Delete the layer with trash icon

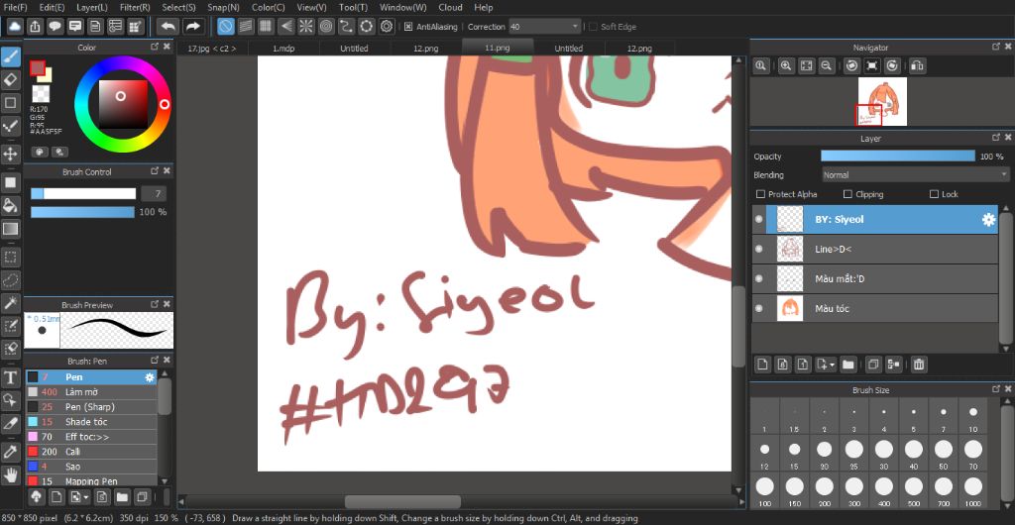(x=919, y=365)
